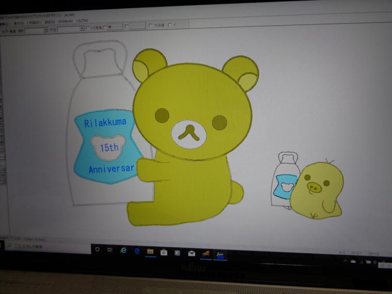This screenshot has width=392, height=294.
Task: Launch Internet Explorer from the taskbar
Action: (123, 250)
